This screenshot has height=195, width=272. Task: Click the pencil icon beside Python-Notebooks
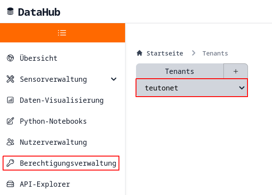(x=10, y=121)
